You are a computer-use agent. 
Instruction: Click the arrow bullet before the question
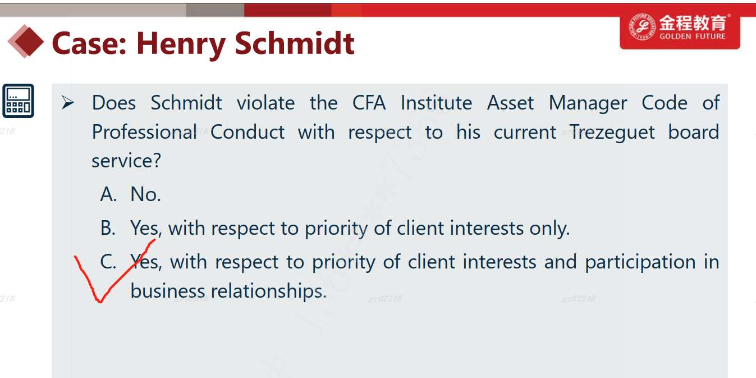click(x=68, y=103)
